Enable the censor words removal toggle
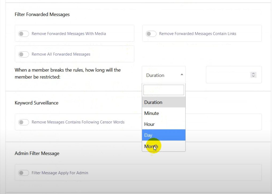Screen dimensions: 272x194 (x=24, y=122)
